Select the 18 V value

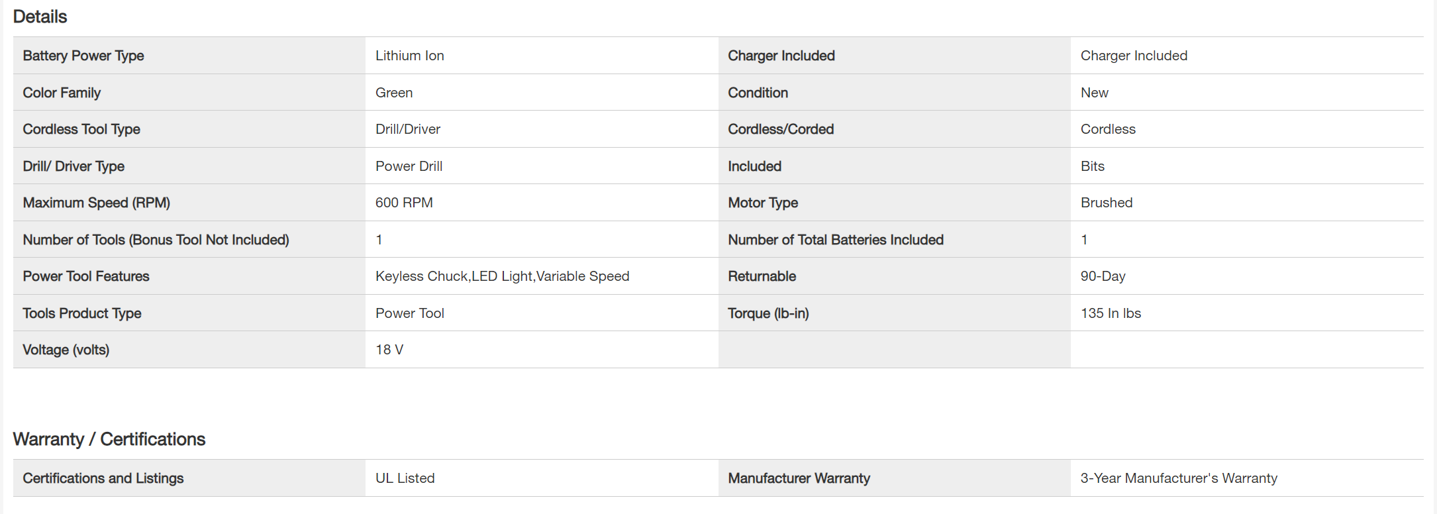[x=389, y=350]
